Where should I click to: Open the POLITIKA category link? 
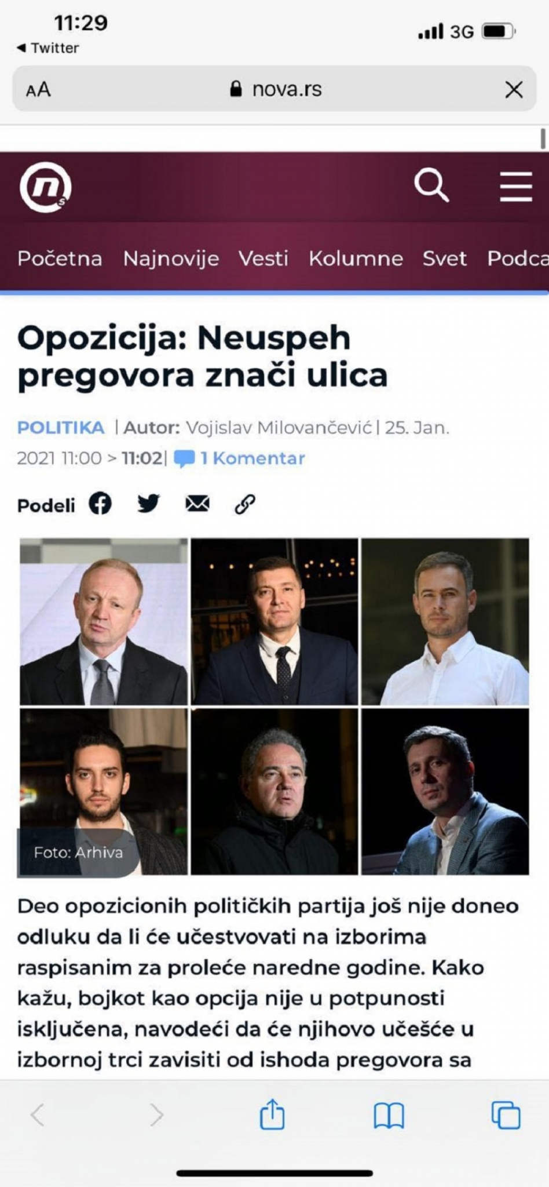tap(60, 429)
